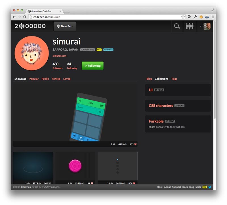Unfollow simurai via the green Following button
The width and height of the screenshot is (227, 205).
point(93,66)
